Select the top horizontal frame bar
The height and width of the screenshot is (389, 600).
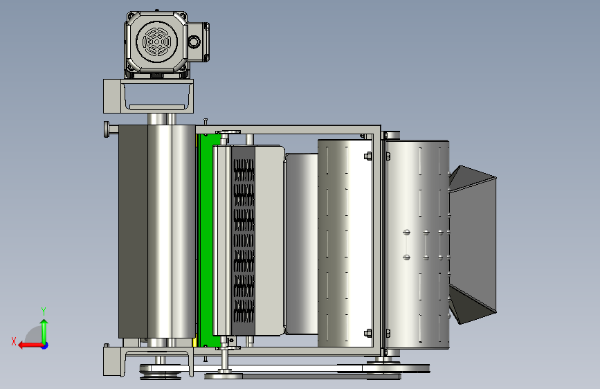(x=288, y=129)
